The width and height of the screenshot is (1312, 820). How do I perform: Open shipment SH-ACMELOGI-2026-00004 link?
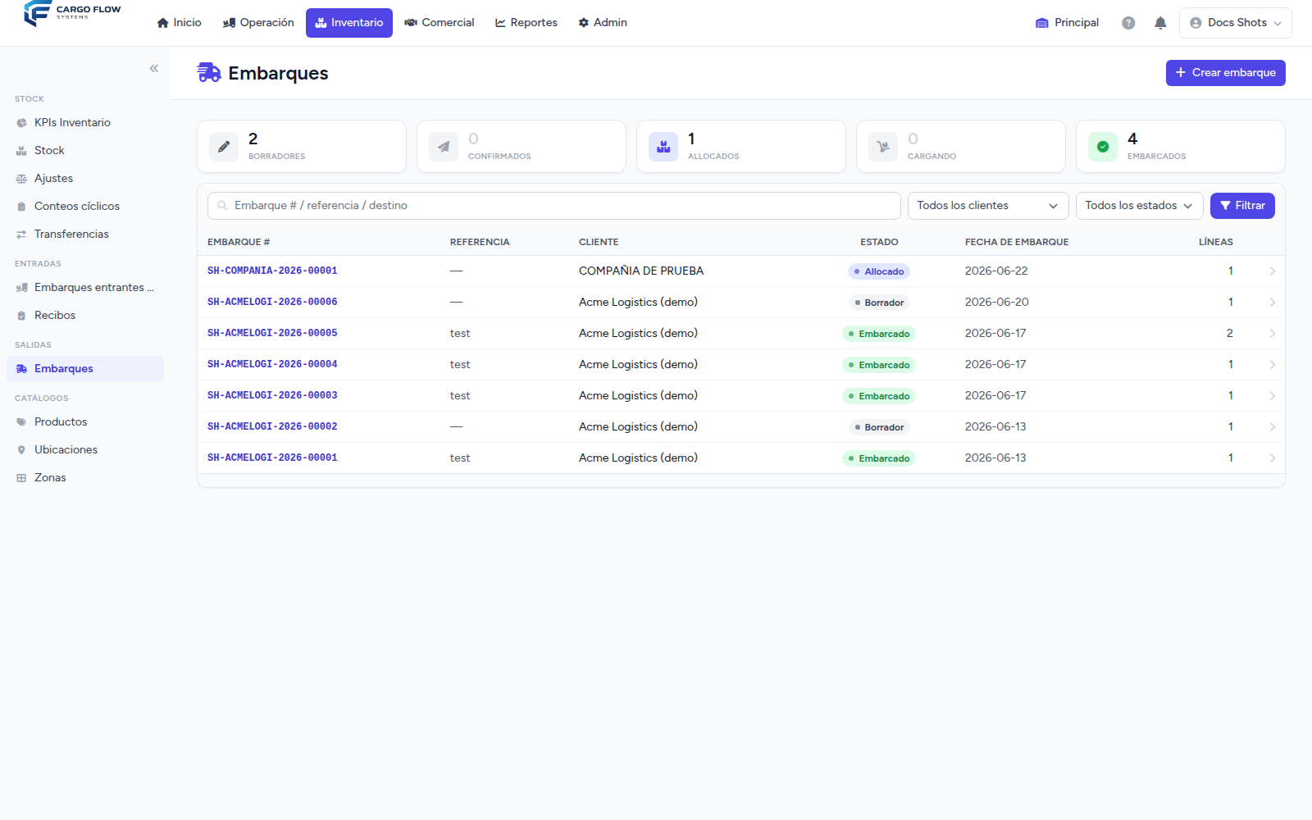[x=272, y=364]
